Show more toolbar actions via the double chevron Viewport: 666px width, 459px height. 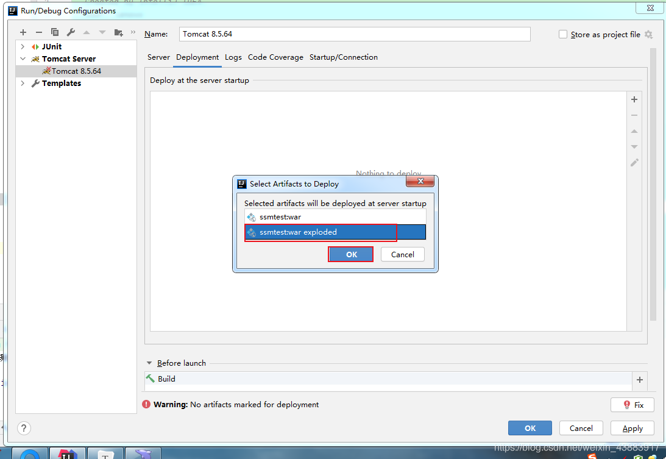pos(133,32)
